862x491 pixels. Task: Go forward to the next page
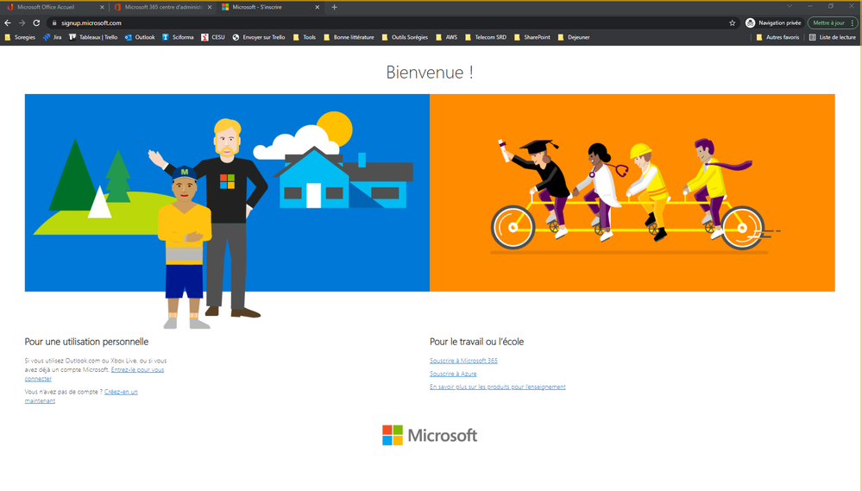pos(22,23)
